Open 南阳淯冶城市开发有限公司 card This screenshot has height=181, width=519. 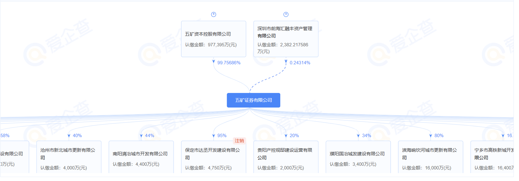141,157
